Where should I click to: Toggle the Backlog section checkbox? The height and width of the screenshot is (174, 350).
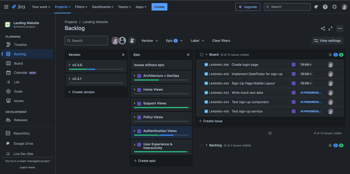click(202, 146)
